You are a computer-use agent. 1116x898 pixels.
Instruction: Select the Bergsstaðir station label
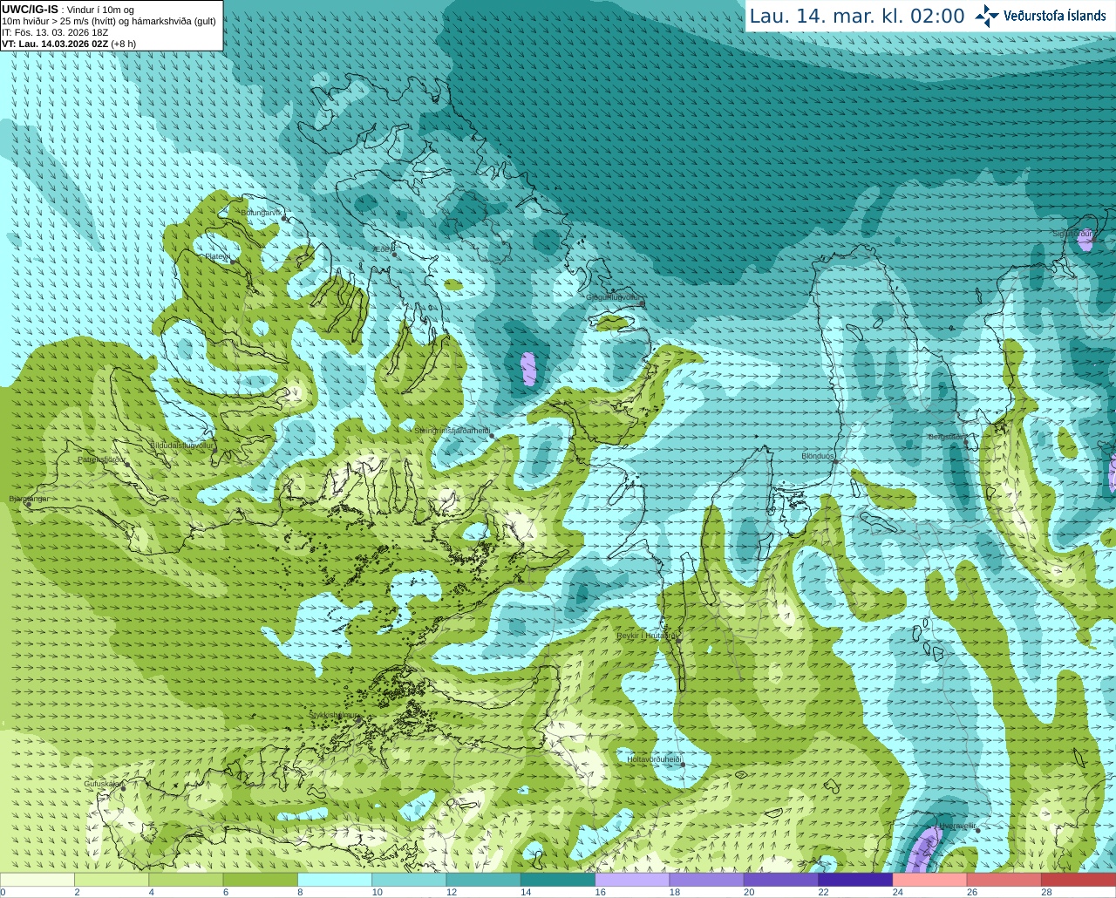point(948,437)
